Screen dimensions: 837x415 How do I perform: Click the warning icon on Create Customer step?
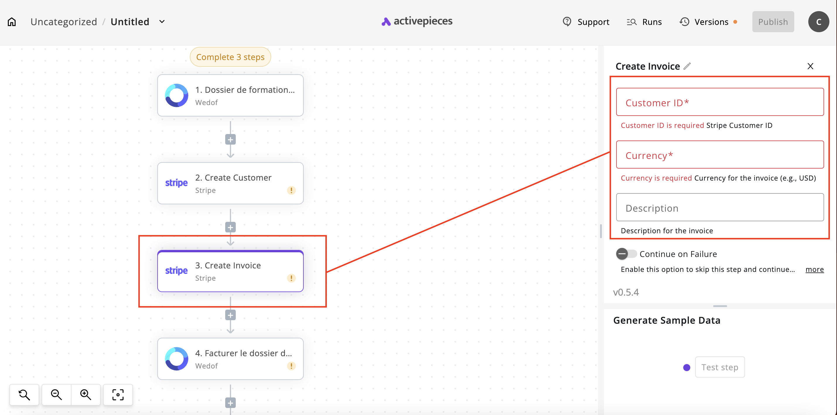point(291,190)
